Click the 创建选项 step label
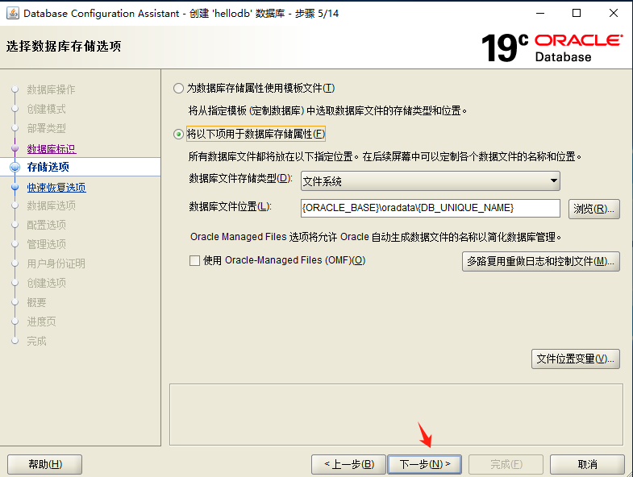633x477 pixels. [47, 283]
